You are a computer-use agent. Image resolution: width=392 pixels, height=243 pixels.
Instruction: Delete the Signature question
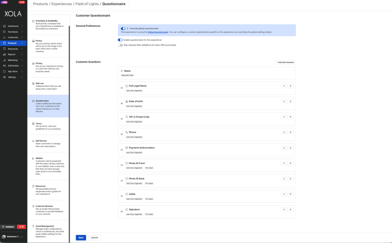pyautogui.click(x=290, y=210)
